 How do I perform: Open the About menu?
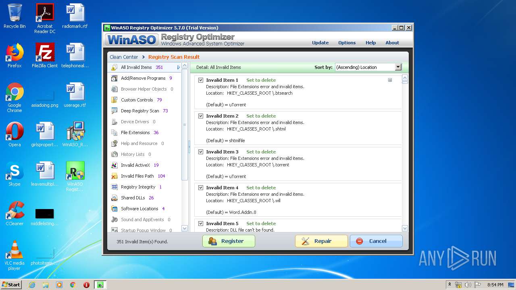coord(392,43)
